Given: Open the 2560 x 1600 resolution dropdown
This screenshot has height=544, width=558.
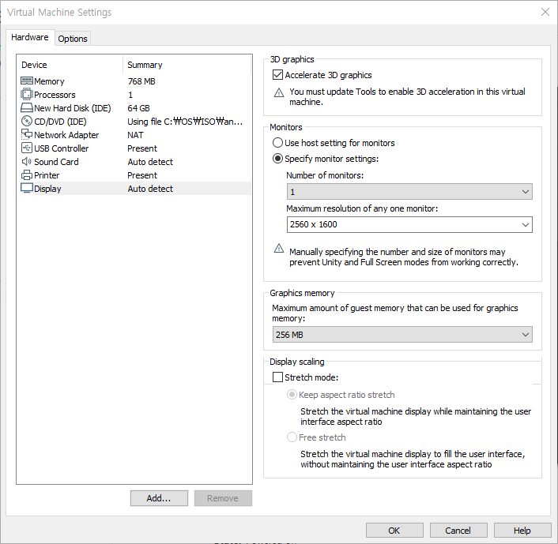Looking at the screenshot, I should (409, 224).
